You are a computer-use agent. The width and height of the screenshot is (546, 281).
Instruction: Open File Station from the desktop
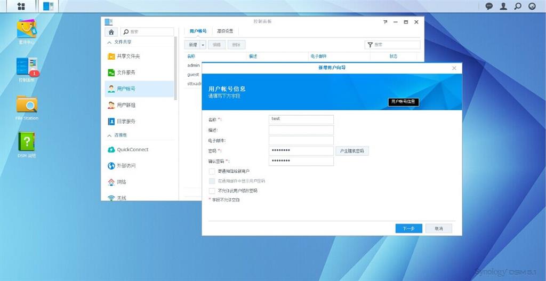pos(27,105)
